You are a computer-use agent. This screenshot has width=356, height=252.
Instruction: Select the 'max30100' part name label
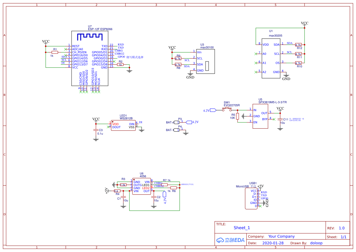[x=207, y=48]
